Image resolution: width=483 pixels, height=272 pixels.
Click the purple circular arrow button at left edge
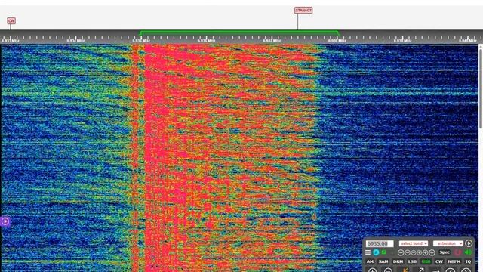[x=5, y=221]
